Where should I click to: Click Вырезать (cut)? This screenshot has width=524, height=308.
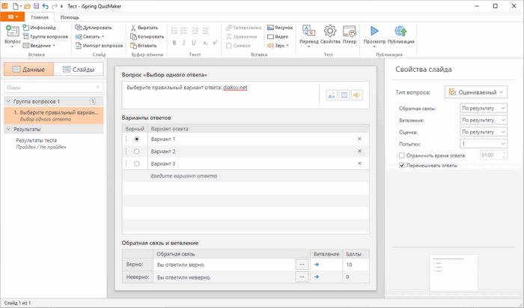(144, 28)
